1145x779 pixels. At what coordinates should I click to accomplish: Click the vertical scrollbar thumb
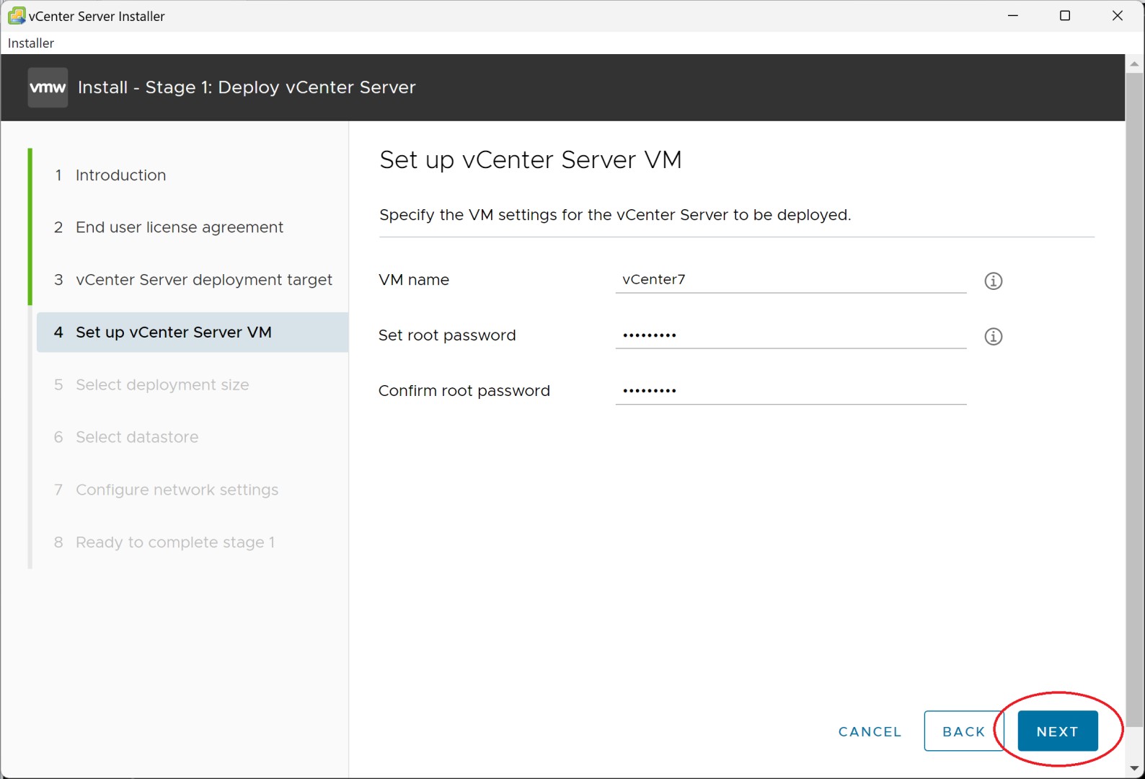coord(1134,400)
